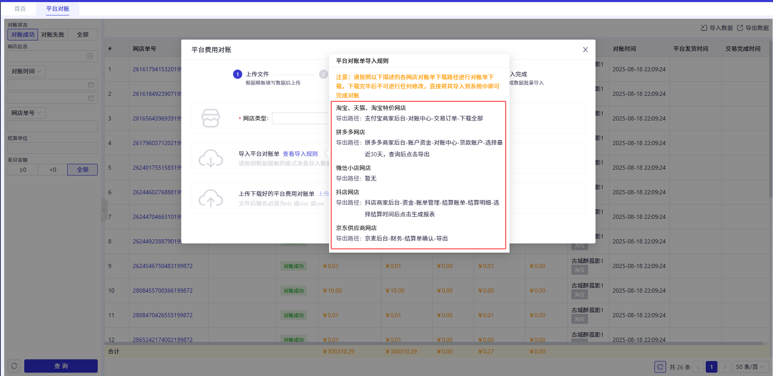Click the first ¥300310.29 total in 合计 row
This screenshot has height=376, width=773.
pyautogui.click(x=338, y=351)
